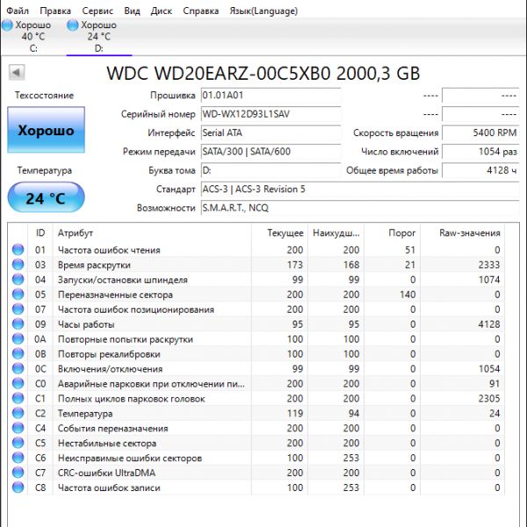Click status icon for Нестабильные сектора
The width and height of the screenshot is (527, 527).
[18, 444]
